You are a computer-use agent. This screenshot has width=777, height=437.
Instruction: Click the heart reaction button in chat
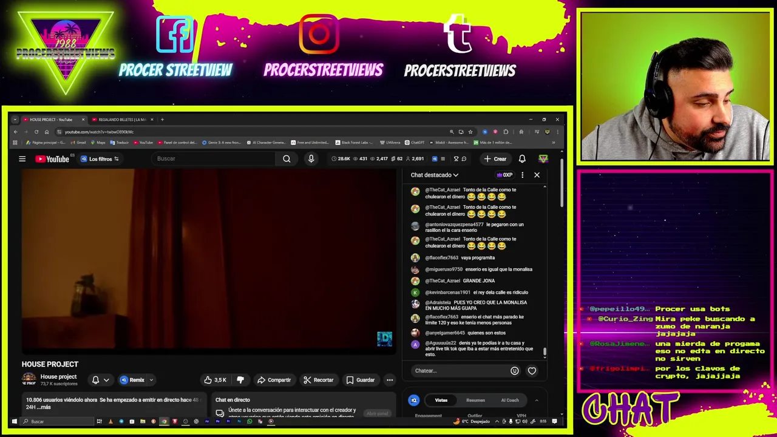532,371
